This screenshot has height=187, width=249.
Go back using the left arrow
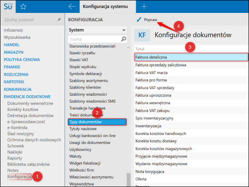(x=72, y=7)
